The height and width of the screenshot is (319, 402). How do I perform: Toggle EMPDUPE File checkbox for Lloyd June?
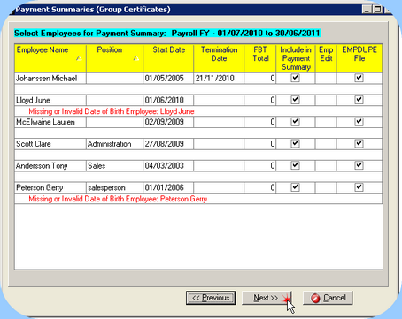pyautogui.click(x=359, y=100)
